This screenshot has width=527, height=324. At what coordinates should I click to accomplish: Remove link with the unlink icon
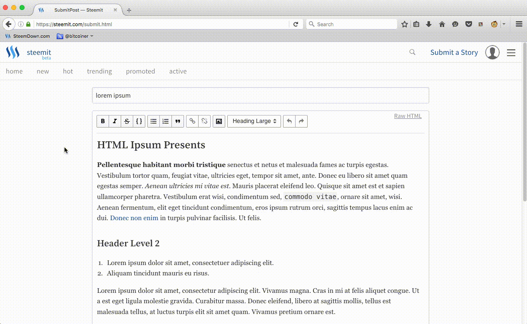pyautogui.click(x=204, y=121)
